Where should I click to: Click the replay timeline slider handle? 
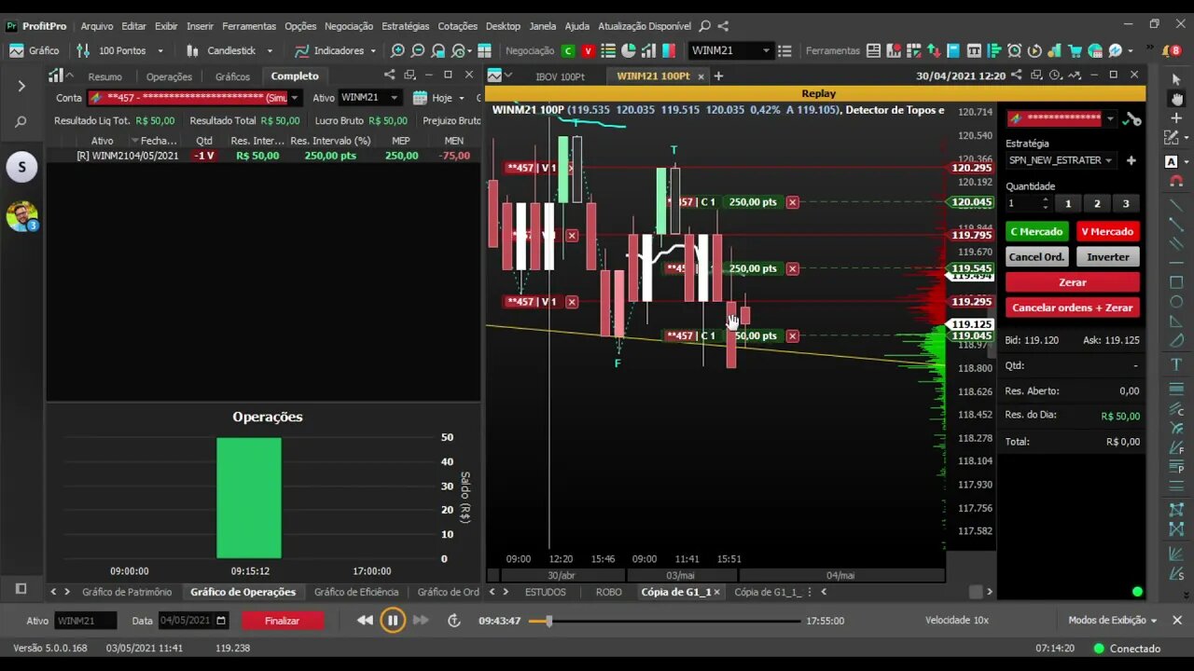(x=549, y=620)
